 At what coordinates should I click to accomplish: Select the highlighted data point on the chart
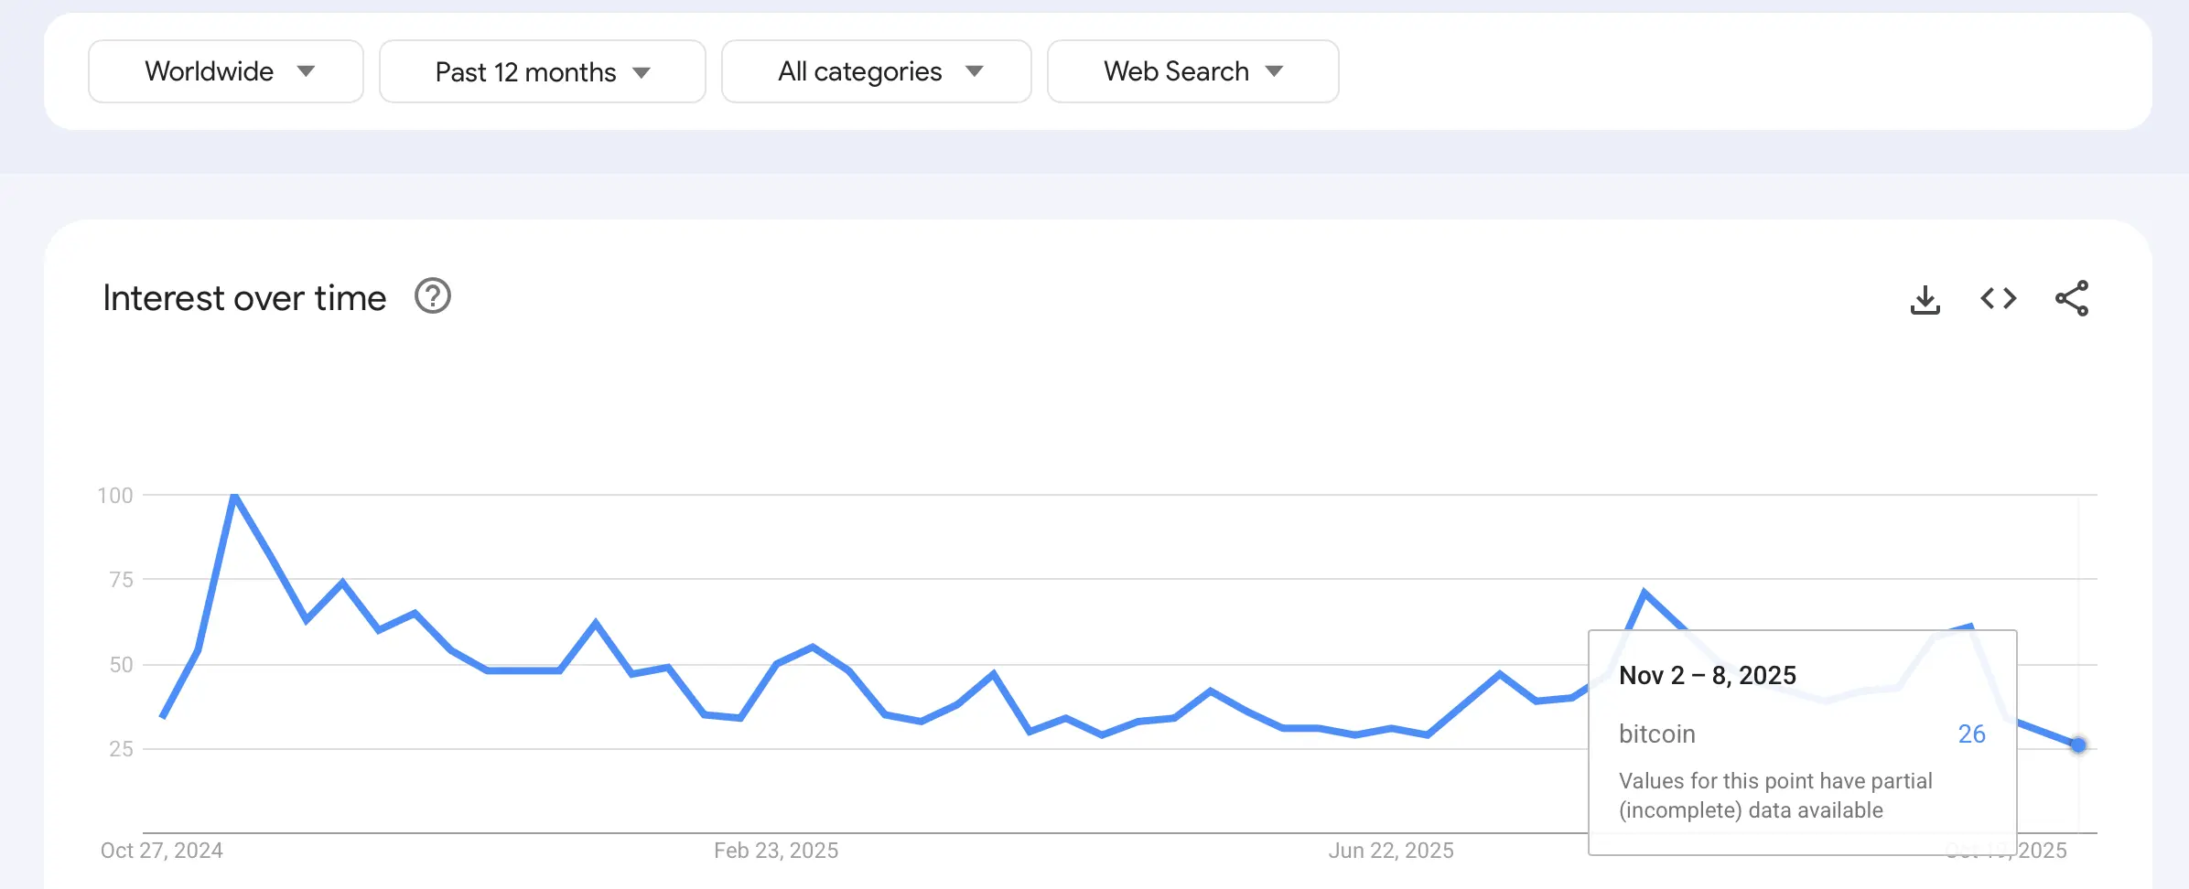tap(2078, 747)
